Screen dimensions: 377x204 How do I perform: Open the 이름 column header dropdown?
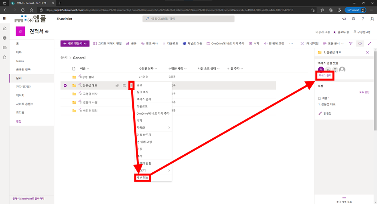point(85,69)
